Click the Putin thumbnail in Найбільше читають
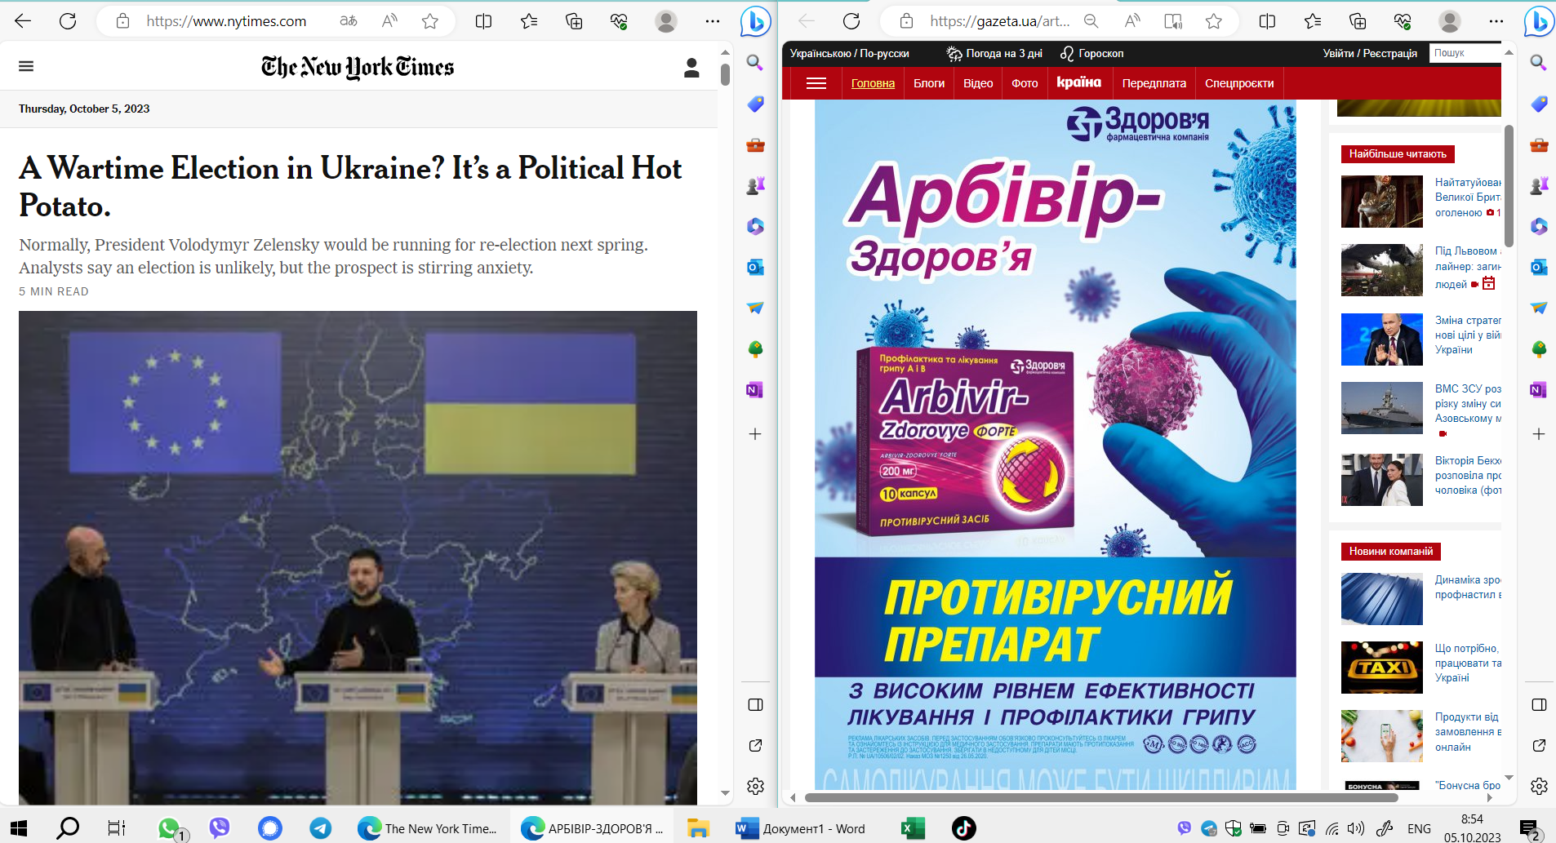The image size is (1556, 843). (1381, 339)
